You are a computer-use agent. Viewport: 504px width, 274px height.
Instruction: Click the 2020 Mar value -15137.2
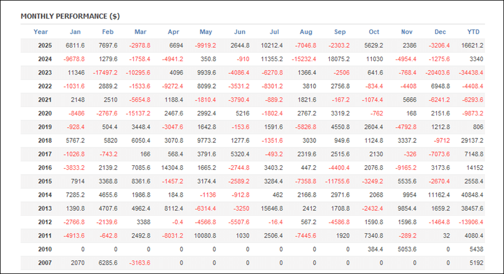click(x=137, y=113)
